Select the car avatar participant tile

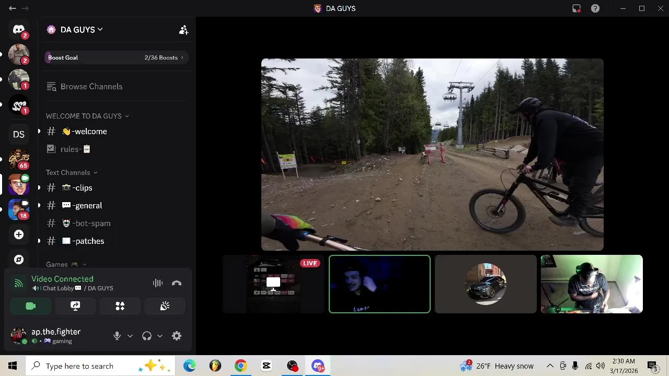(486, 284)
